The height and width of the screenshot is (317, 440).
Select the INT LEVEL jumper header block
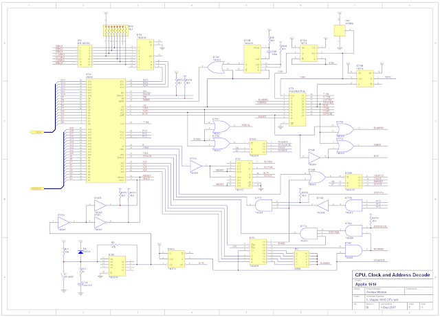point(85,56)
